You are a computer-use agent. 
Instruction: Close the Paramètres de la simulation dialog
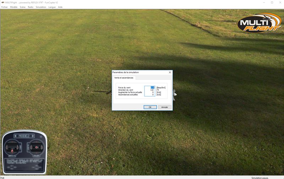pos(170,72)
